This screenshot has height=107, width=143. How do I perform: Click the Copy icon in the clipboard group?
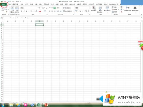point(7,9)
